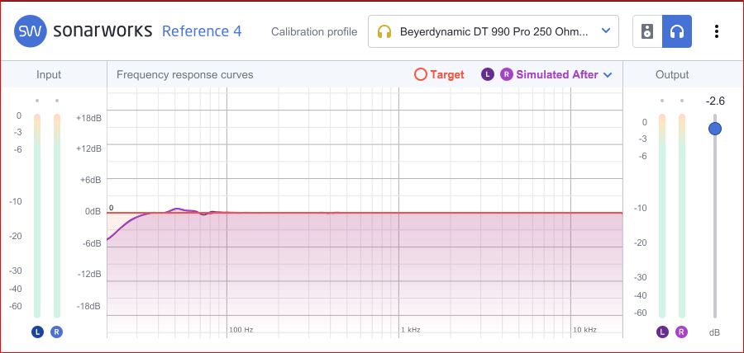This screenshot has width=744, height=353.
Task: Click the Frequency response curves title
Action: (x=185, y=75)
